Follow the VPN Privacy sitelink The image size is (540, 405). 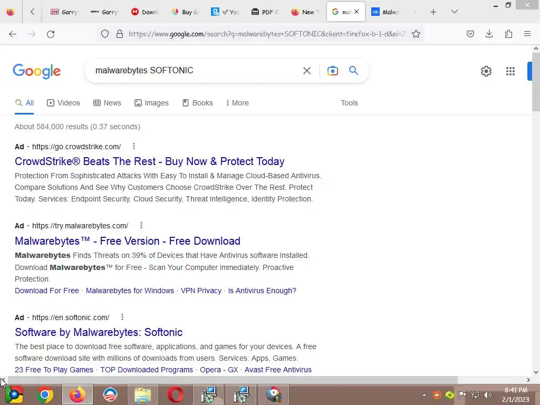point(201,291)
